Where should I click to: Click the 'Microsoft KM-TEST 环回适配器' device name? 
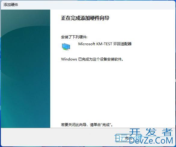coord(105,44)
